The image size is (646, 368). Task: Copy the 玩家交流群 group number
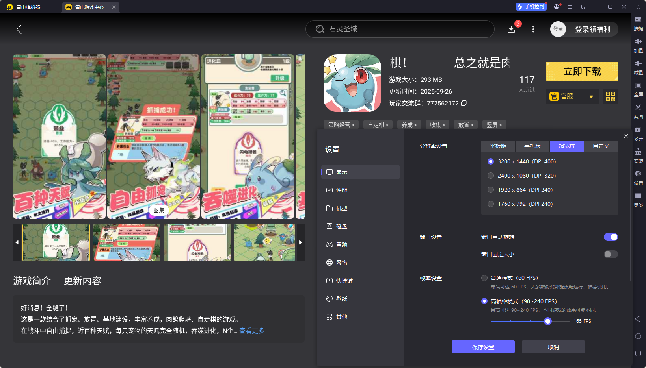(x=464, y=103)
